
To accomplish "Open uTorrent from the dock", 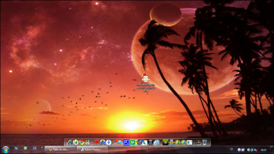I will pyautogui.click(x=132, y=142).
